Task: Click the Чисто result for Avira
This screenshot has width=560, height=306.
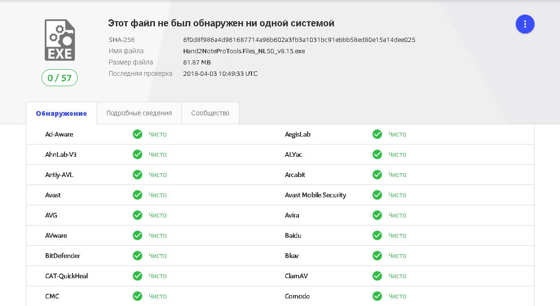Action: point(397,215)
